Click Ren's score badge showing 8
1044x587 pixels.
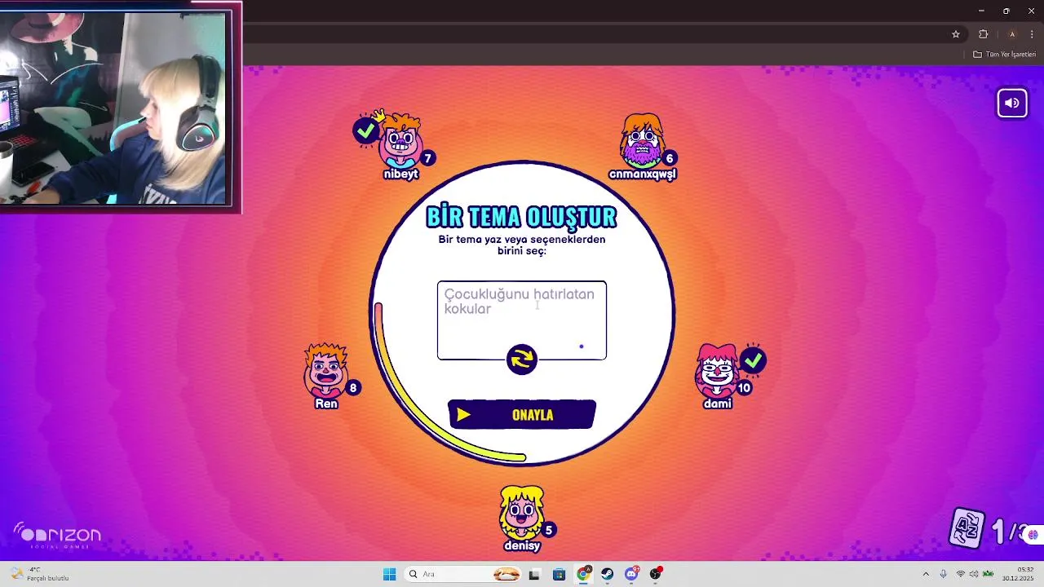[353, 388]
